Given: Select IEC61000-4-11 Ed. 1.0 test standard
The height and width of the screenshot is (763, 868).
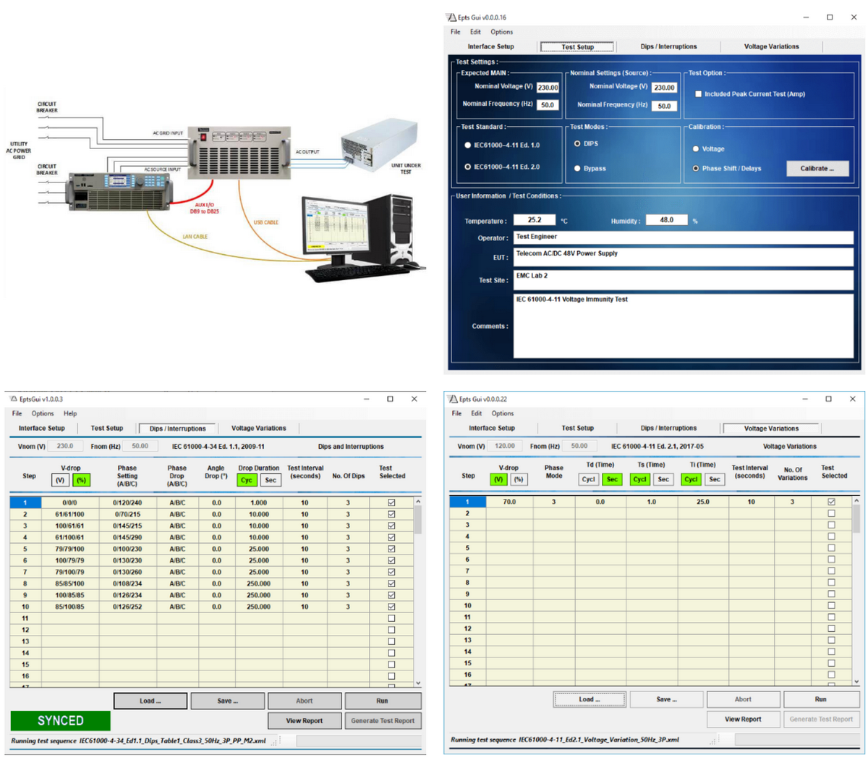Looking at the screenshot, I should pos(468,146).
